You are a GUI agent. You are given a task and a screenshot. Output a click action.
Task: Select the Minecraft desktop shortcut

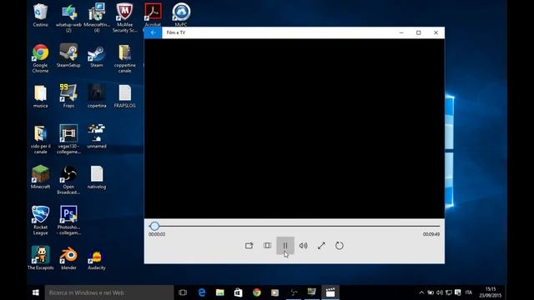tap(41, 177)
